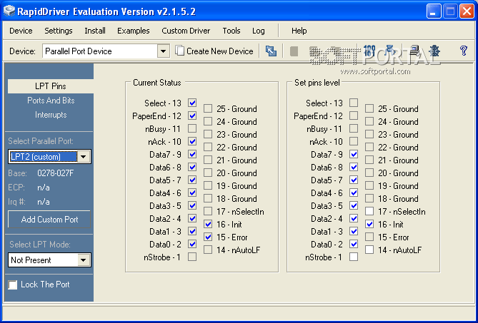Uncheck Data7 - 9 in Set pins level
This screenshot has width=478, height=323.
tap(354, 154)
